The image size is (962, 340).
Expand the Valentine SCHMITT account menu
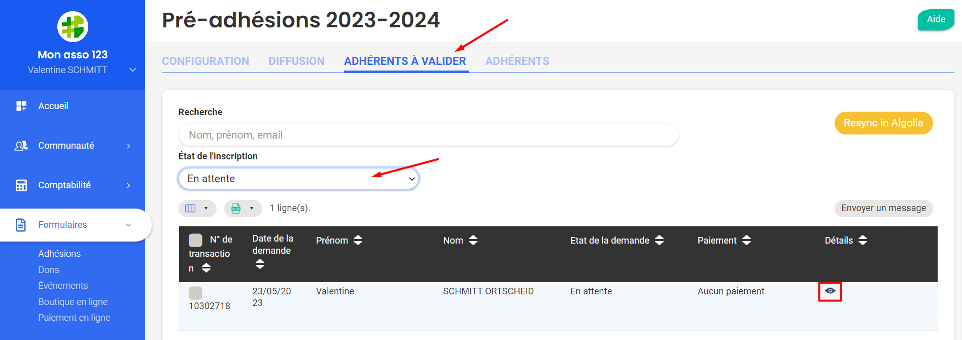(132, 70)
